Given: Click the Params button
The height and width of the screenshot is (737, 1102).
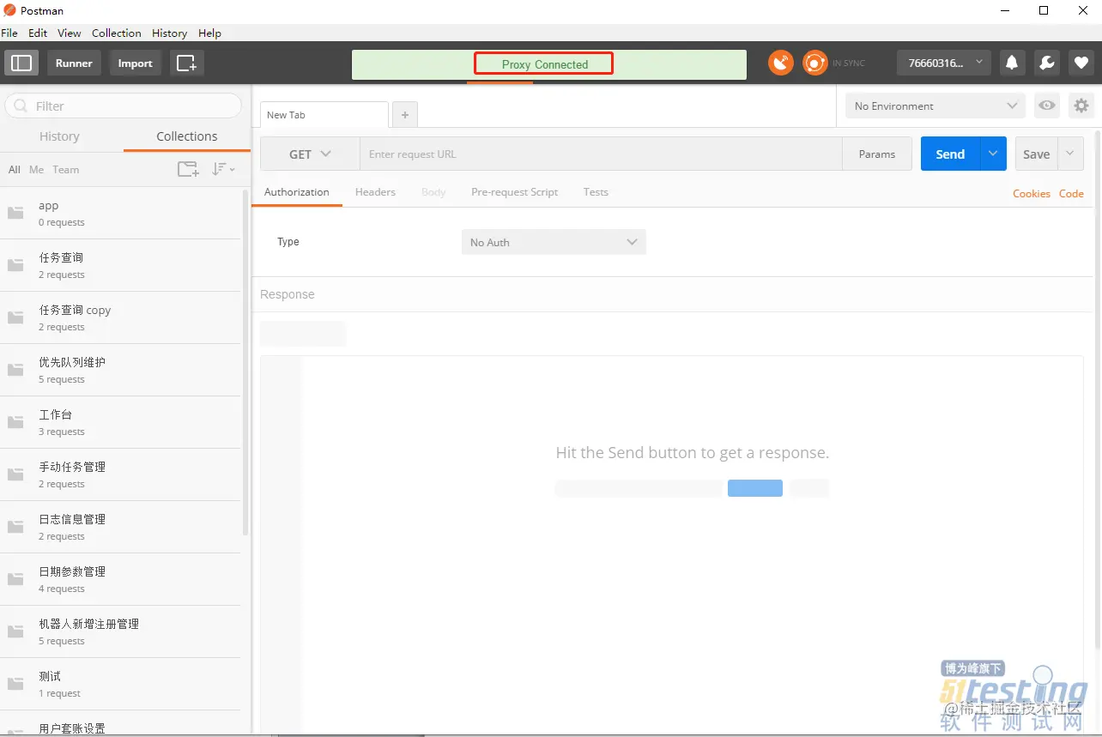Looking at the screenshot, I should (x=876, y=154).
